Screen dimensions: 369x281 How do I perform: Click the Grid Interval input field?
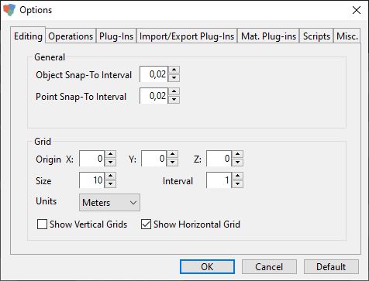(219, 180)
